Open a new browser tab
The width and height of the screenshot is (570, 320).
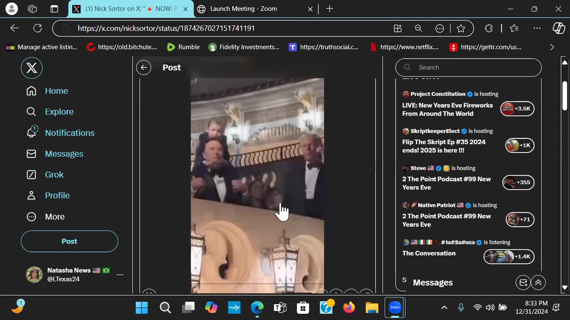coord(330,8)
